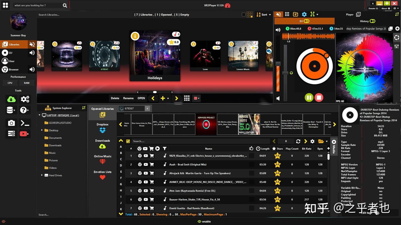Open the blue gear player settings
Screen dimensions: 401x225
click(304, 14)
